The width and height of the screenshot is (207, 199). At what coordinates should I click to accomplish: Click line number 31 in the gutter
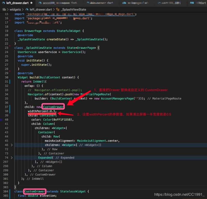click(6, 81)
